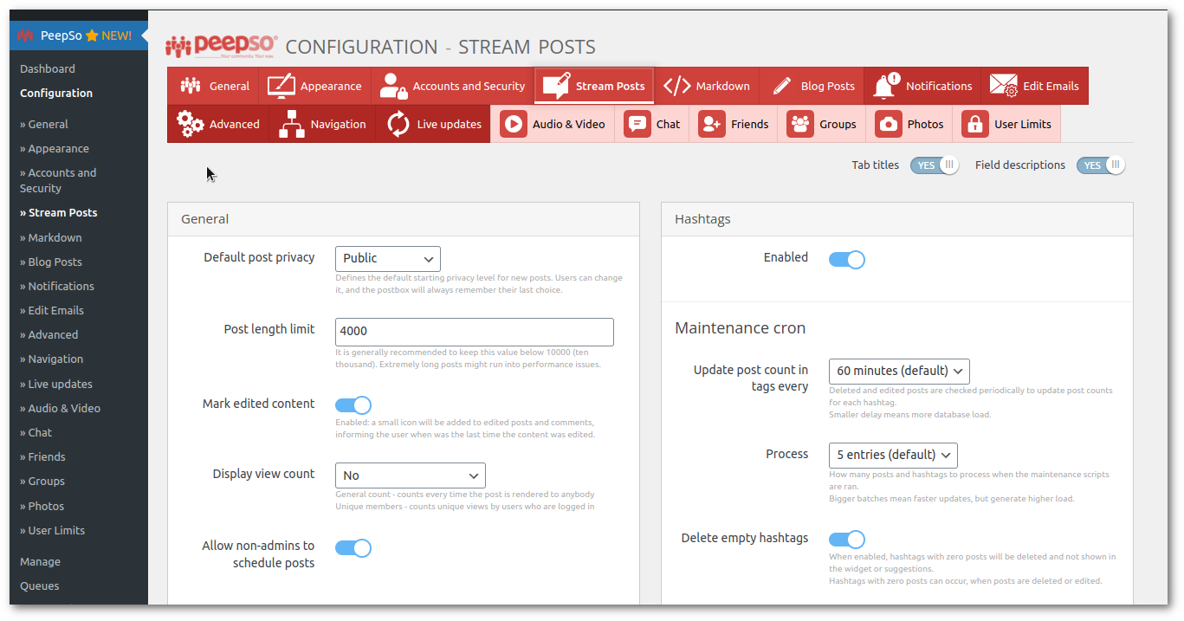The width and height of the screenshot is (1184, 621).
Task: Open the Notifications tab
Action: [922, 86]
